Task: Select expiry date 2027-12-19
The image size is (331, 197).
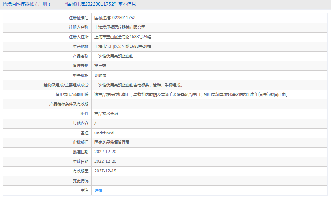Action: click(x=105, y=171)
